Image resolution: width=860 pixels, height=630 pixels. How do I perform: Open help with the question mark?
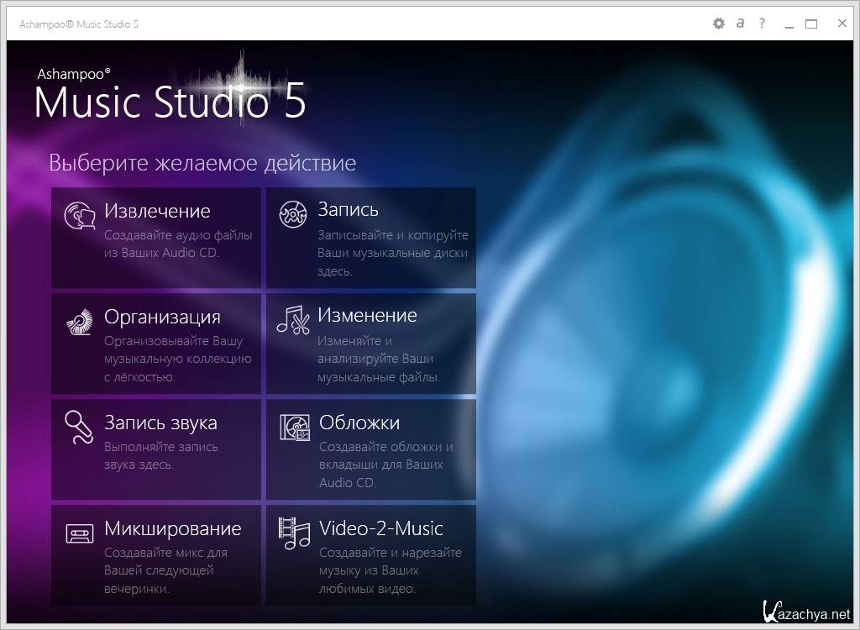[762, 24]
